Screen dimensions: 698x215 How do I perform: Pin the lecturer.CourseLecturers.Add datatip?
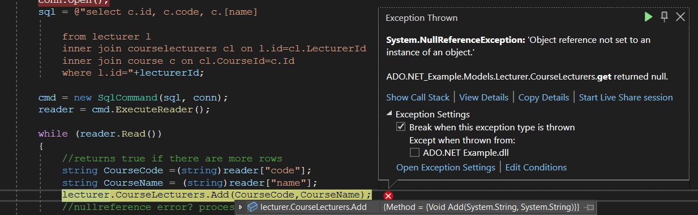tap(589, 208)
